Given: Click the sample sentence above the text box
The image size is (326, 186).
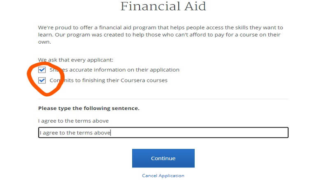Looking at the screenshot, I should pos(74,121).
